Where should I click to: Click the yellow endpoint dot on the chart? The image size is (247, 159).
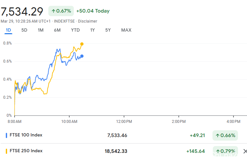pyautogui.click(x=82, y=44)
